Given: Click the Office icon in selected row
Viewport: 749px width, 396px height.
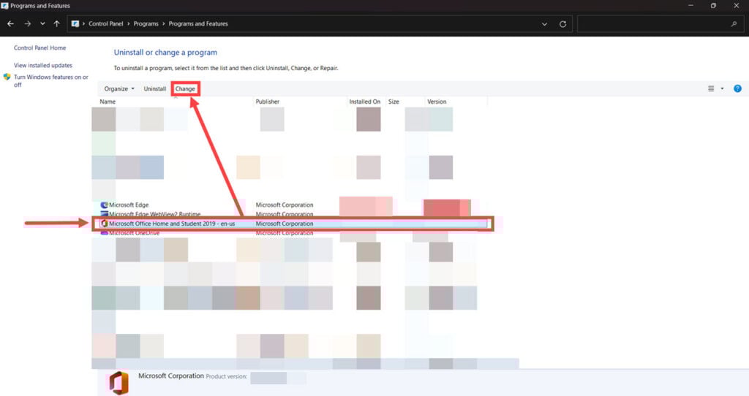Looking at the screenshot, I should 104,224.
